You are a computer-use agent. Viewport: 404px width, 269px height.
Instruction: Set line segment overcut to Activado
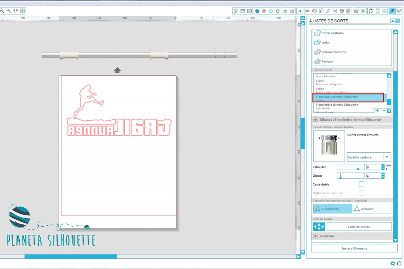pos(372,209)
